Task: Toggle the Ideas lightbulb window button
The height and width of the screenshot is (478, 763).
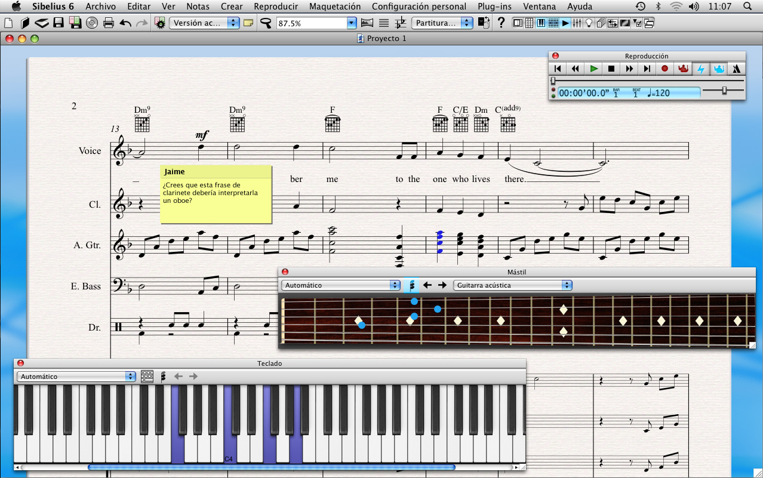Action: pyautogui.click(x=589, y=23)
